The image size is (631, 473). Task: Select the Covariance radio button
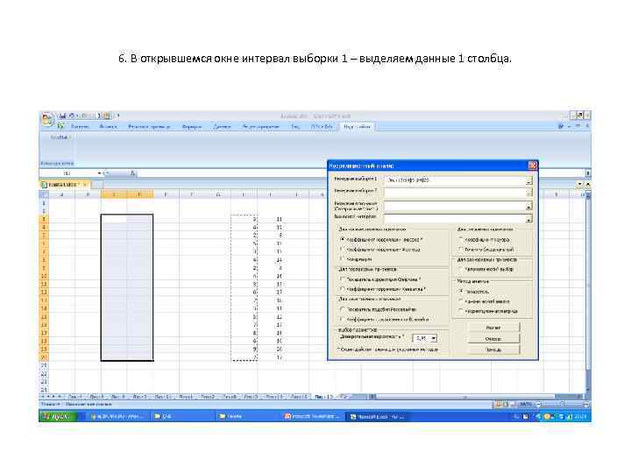click(x=343, y=259)
